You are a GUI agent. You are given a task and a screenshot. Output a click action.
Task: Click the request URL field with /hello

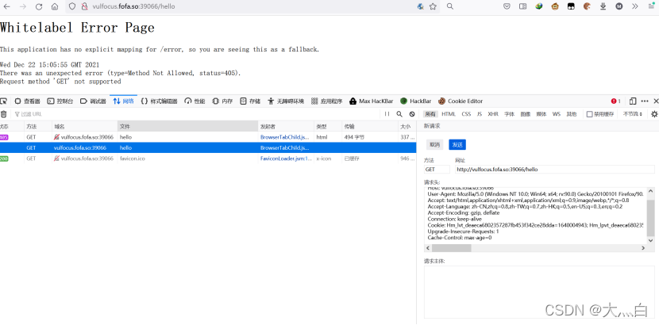[554, 170]
